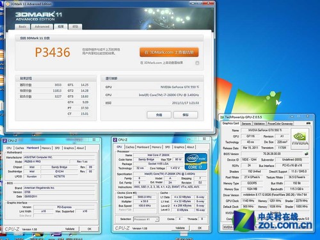Open Graphics tab in left CPU-Z window
The image size is (320, 240).
(68, 148)
